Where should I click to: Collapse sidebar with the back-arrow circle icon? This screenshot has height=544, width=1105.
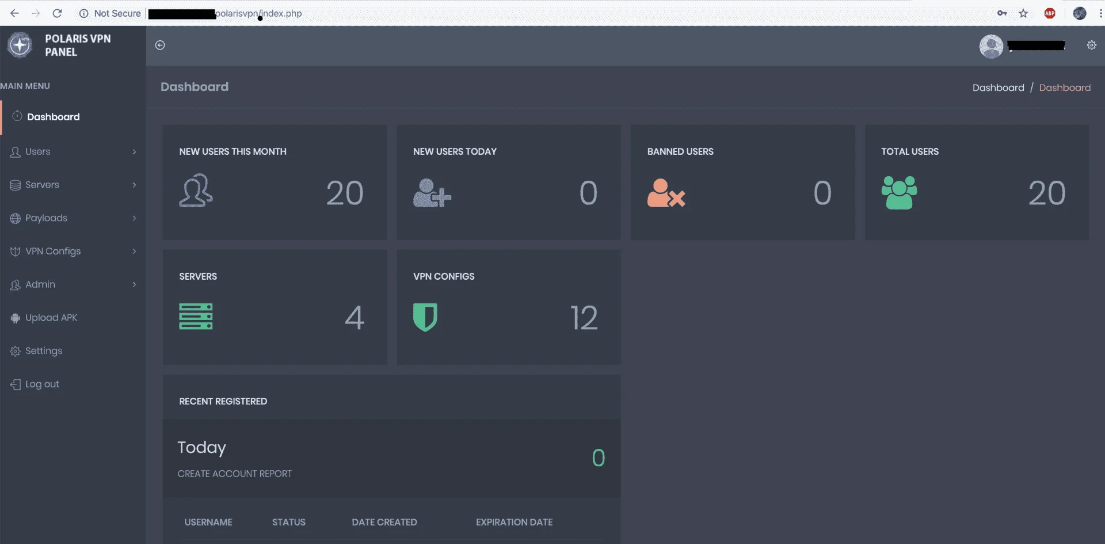[x=160, y=45]
